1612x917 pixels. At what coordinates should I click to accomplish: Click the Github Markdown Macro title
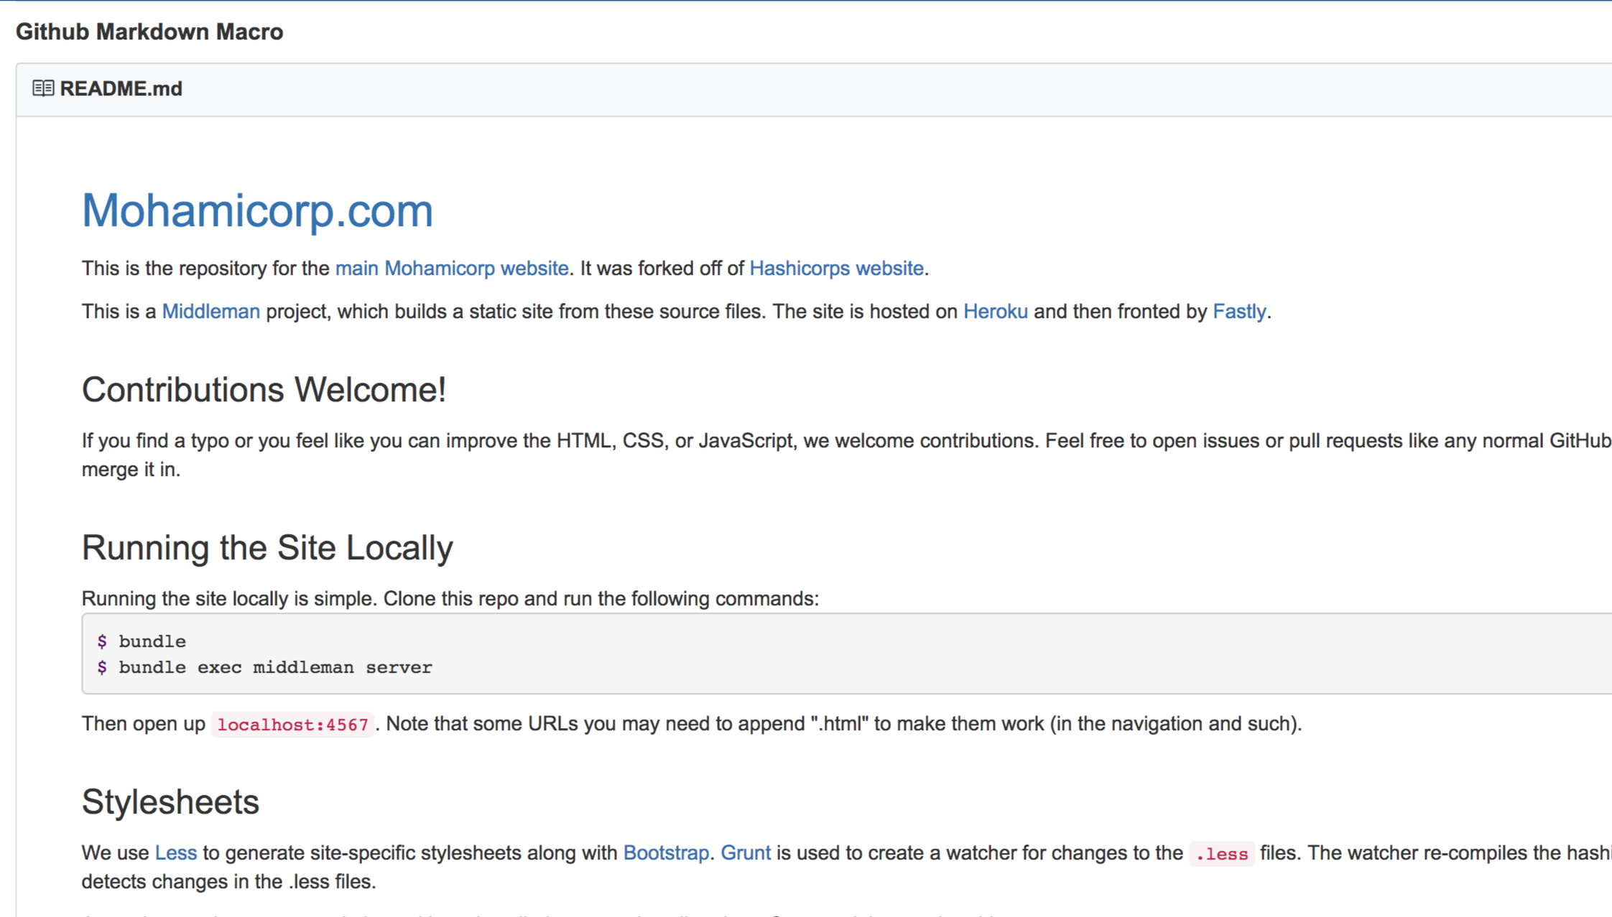pos(149,32)
